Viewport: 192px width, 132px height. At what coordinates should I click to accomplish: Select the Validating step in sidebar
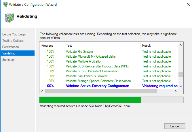(9, 53)
